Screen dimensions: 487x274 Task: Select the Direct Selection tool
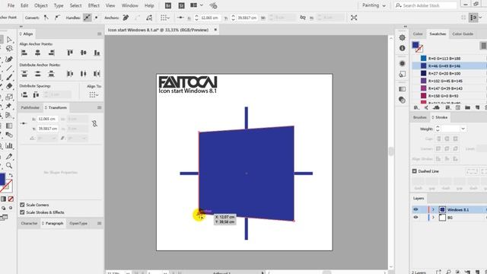9,40
